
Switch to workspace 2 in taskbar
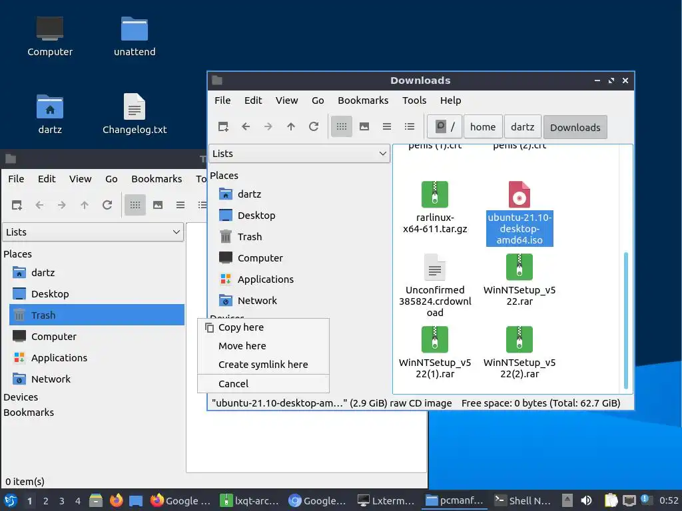click(x=46, y=501)
